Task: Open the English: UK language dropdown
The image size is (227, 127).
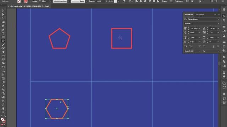Action: (199, 51)
